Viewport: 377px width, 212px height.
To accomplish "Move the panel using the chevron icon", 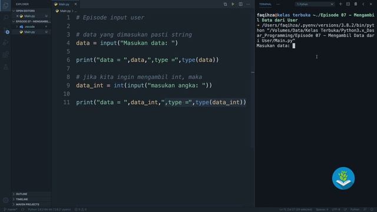I will click(x=363, y=4).
